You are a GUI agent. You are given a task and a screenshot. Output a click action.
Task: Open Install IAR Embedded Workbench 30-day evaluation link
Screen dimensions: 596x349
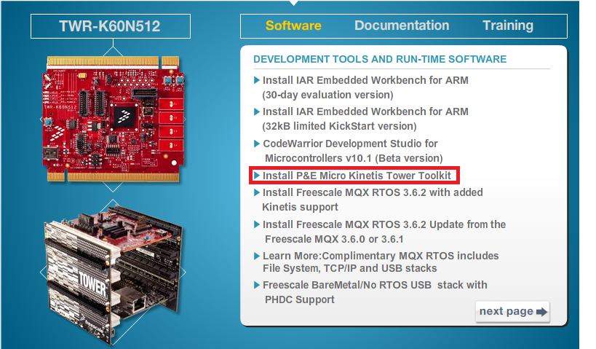(365, 87)
